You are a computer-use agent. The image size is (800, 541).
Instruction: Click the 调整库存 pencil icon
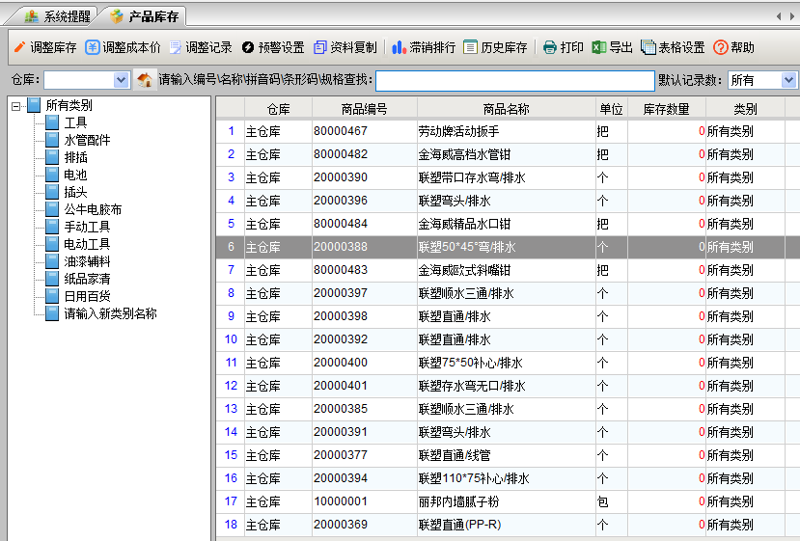(x=19, y=47)
